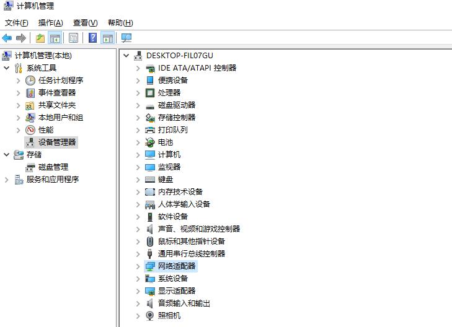
Task: Expand the 音频输入和输出 category
Action: (x=138, y=303)
